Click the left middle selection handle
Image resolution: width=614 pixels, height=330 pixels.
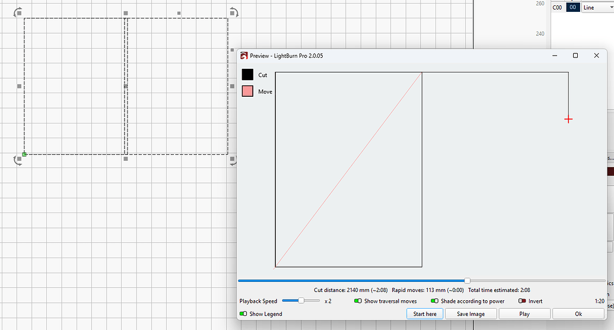click(19, 86)
